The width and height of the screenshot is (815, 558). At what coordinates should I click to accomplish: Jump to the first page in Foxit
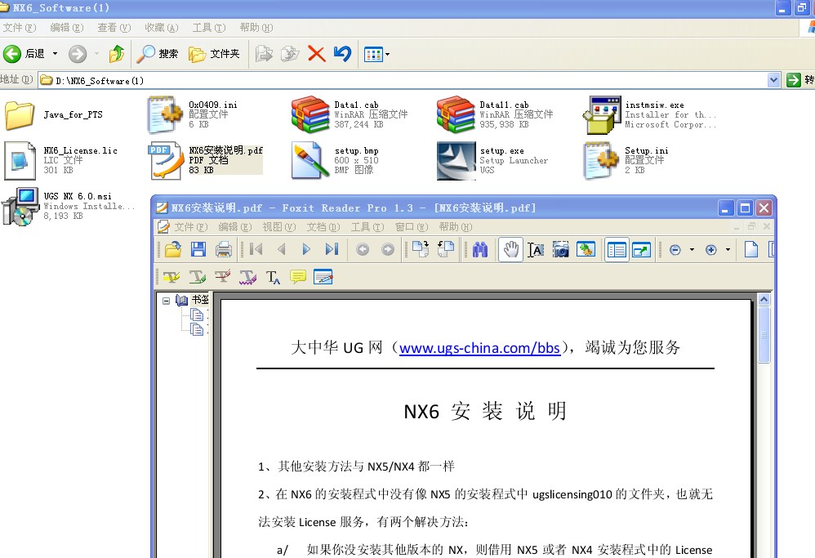click(x=256, y=250)
